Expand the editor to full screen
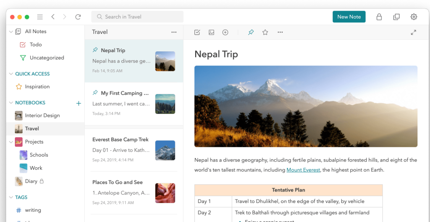Image resolution: width=430 pixels, height=222 pixels. click(x=413, y=32)
